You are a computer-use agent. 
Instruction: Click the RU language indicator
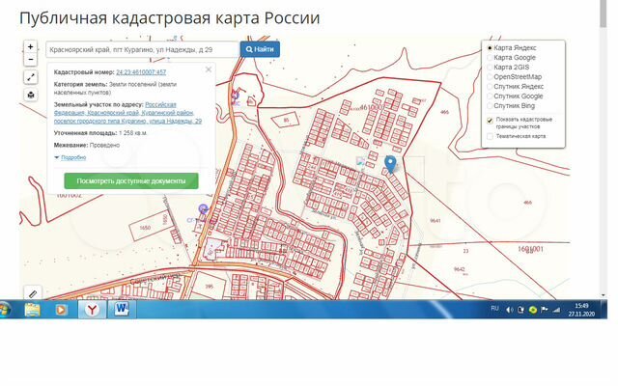495,309
